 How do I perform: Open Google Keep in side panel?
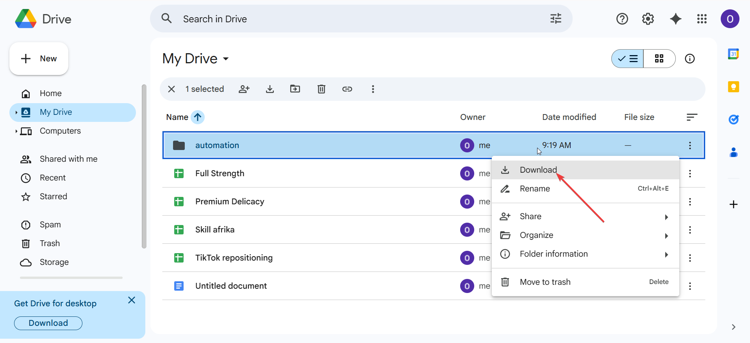pyautogui.click(x=733, y=87)
